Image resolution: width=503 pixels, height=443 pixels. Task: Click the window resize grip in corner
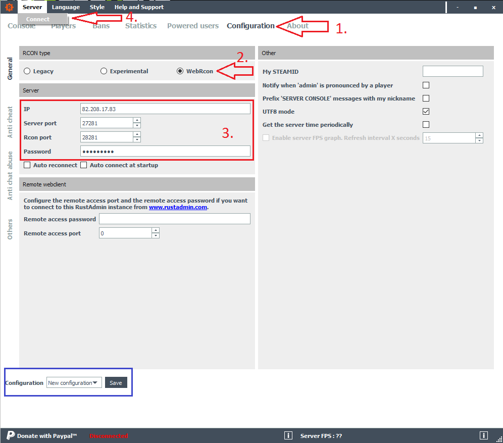(x=499, y=439)
